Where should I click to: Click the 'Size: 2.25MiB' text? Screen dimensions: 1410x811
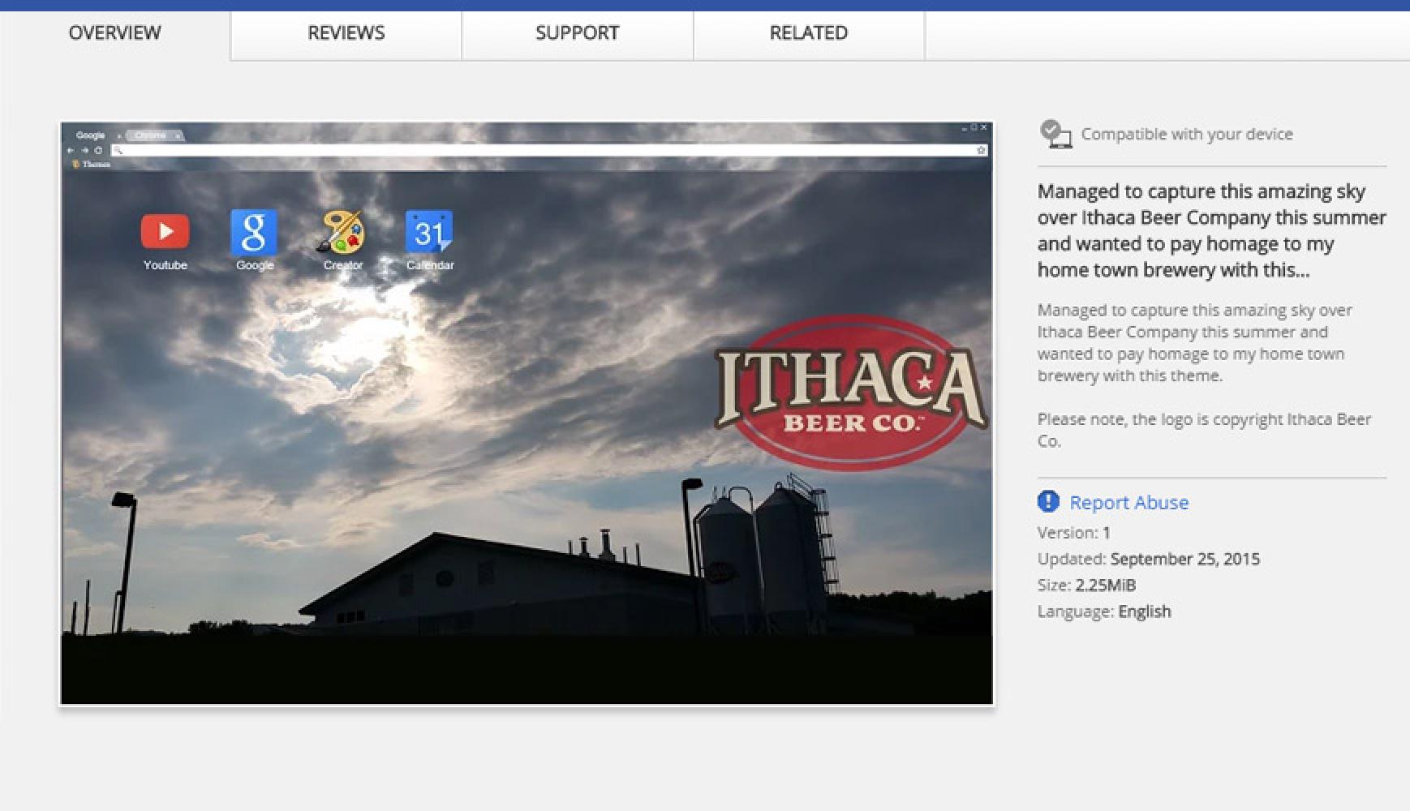[1086, 586]
